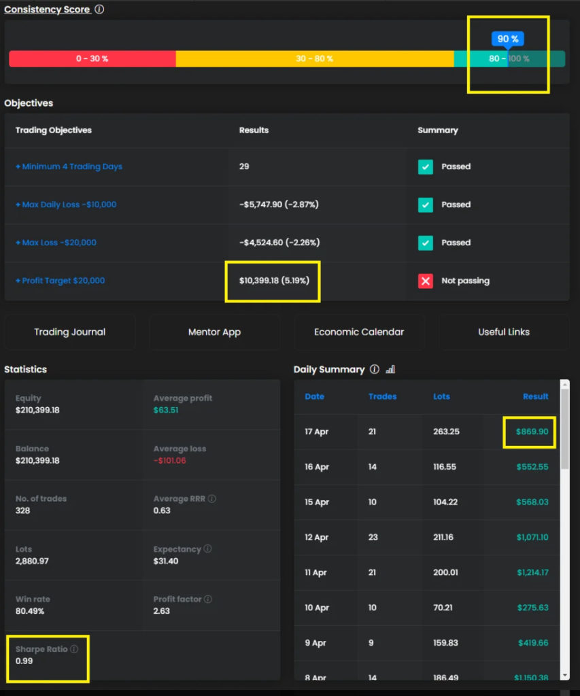Expand the Profit Target $20,000 objective
580x696 pixels.
click(x=61, y=281)
